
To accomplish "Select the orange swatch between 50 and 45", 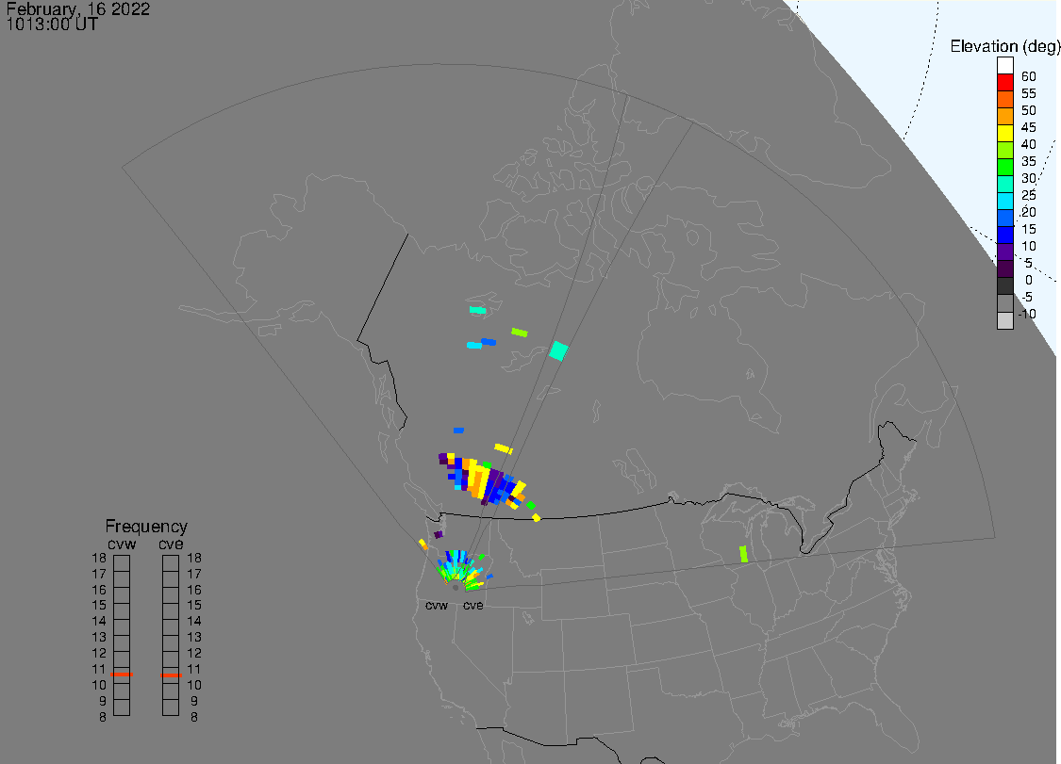I will [x=1004, y=116].
